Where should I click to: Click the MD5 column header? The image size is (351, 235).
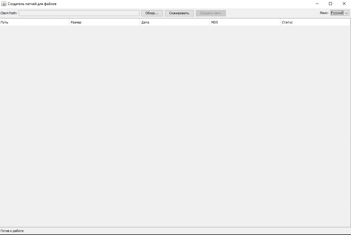[245, 22]
